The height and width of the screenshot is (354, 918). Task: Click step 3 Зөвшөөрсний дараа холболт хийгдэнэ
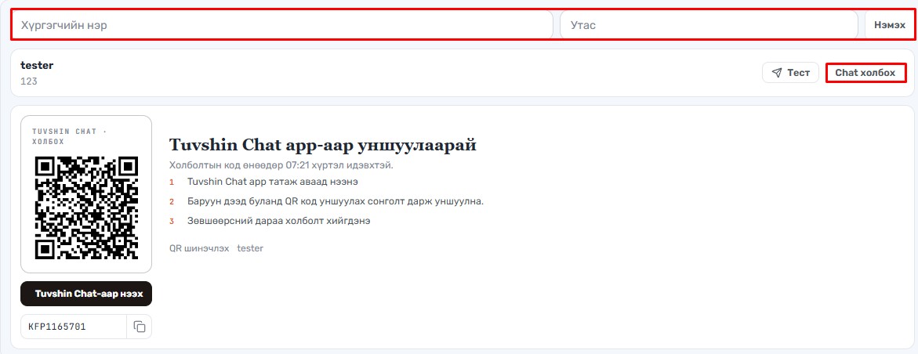tap(278, 221)
